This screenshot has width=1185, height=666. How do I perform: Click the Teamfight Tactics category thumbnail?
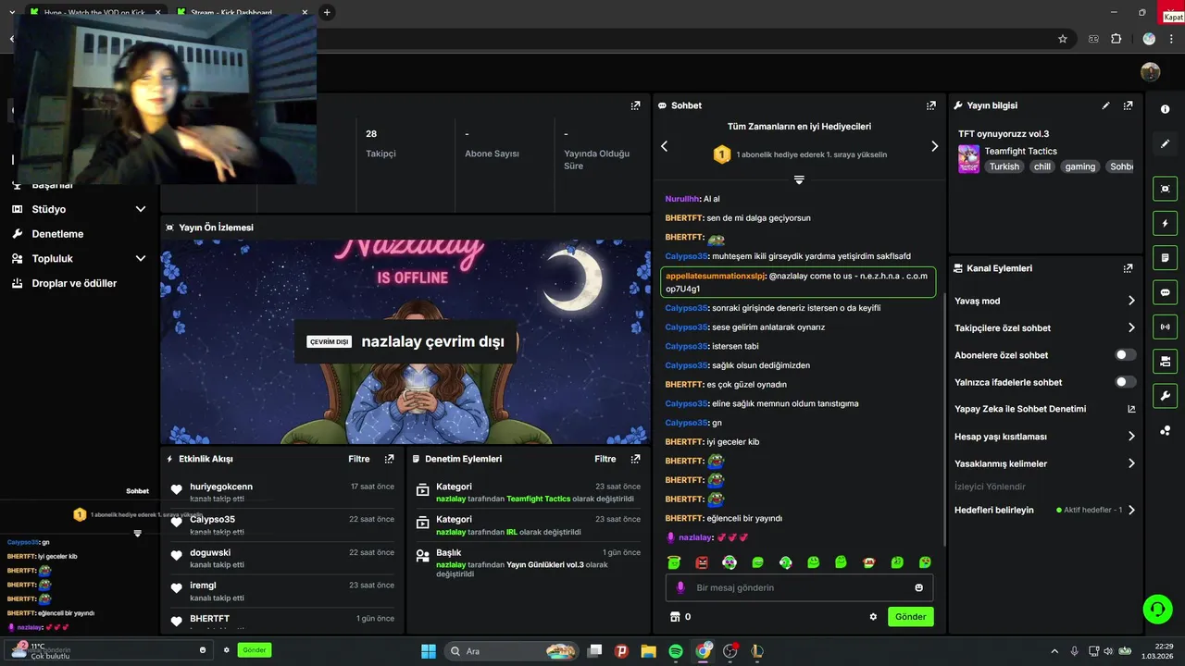click(968, 158)
